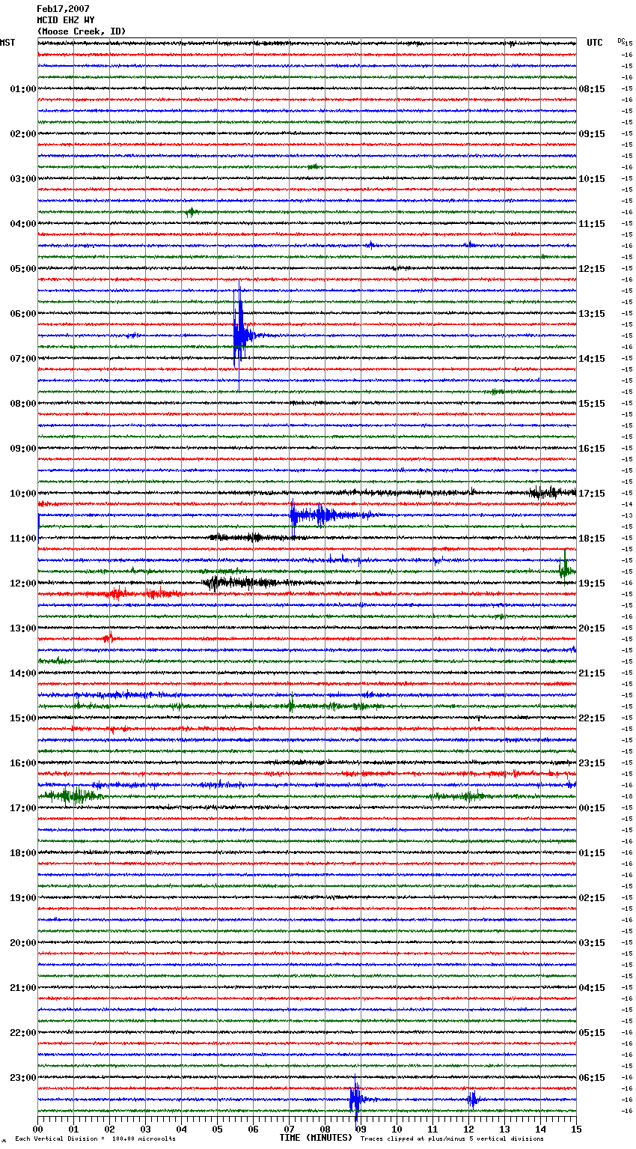Click the 19:15 UTC time label

(592, 583)
